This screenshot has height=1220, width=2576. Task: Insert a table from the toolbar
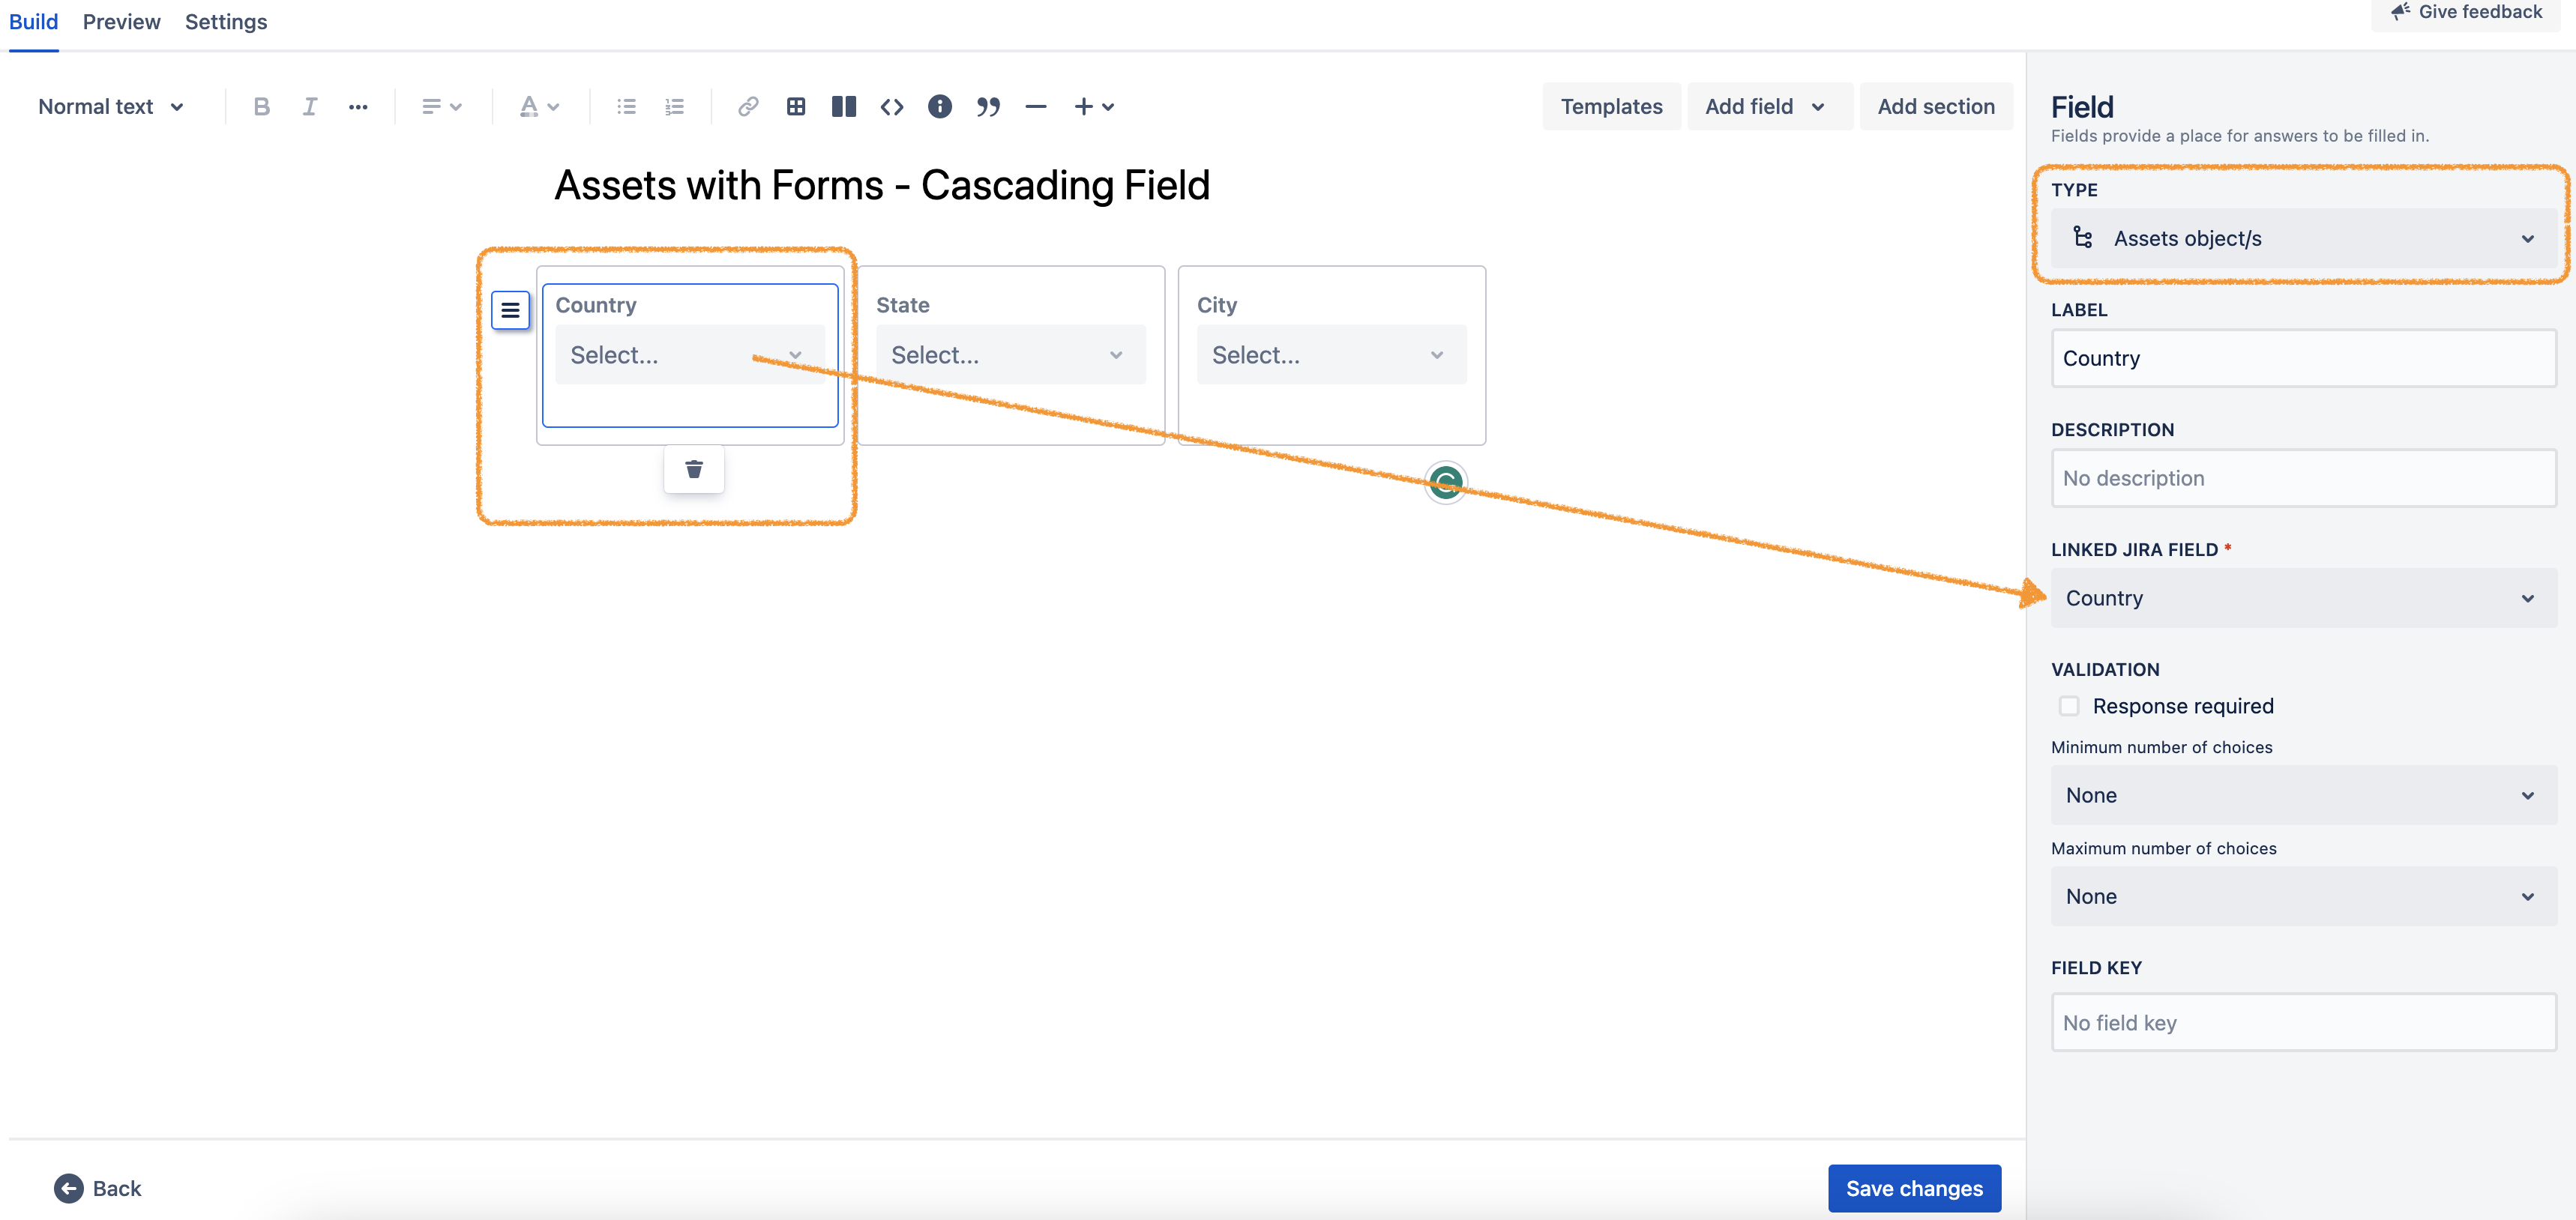point(796,106)
